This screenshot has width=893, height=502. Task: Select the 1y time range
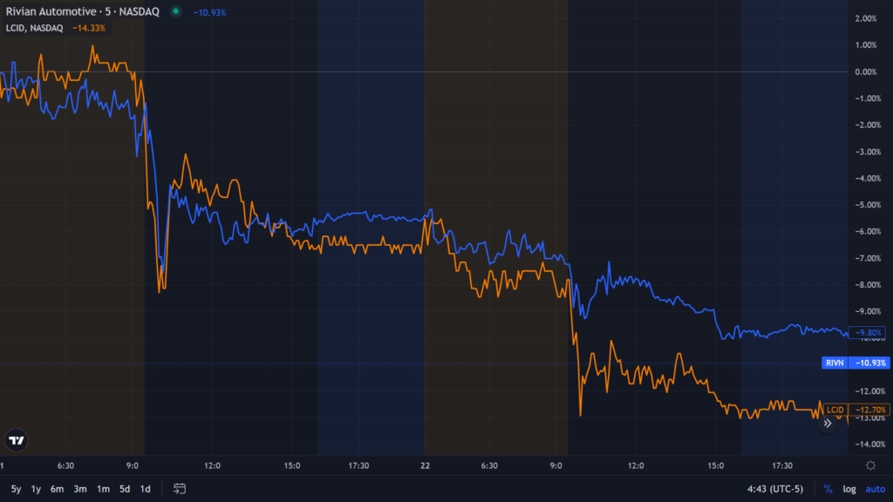click(x=36, y=489)
